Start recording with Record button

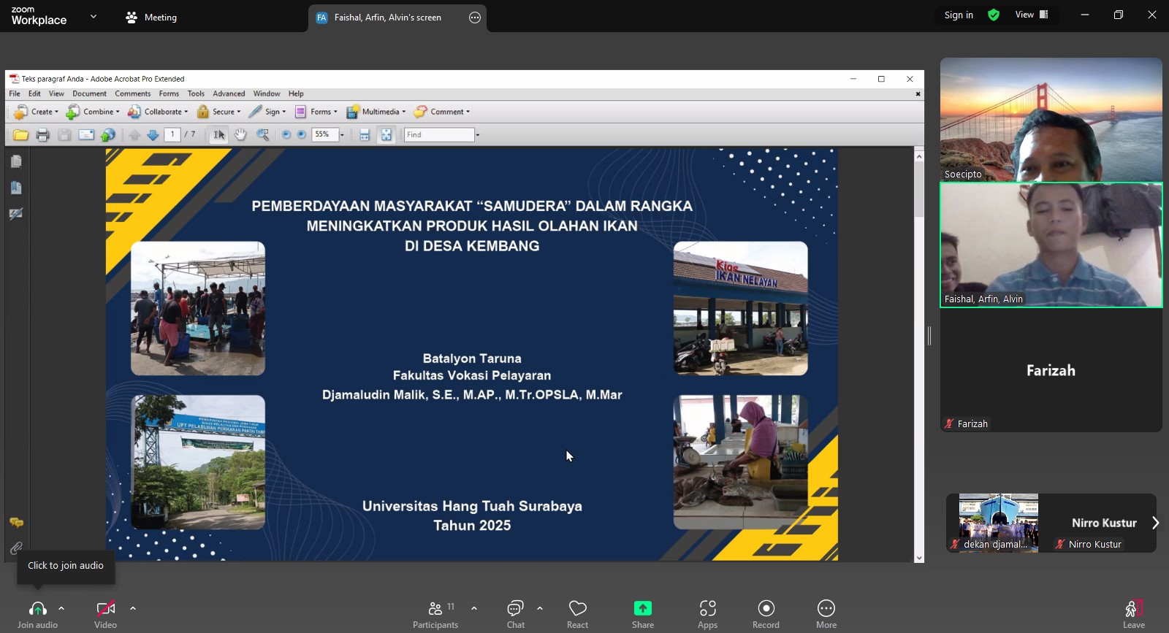click(x=766, y=613)
